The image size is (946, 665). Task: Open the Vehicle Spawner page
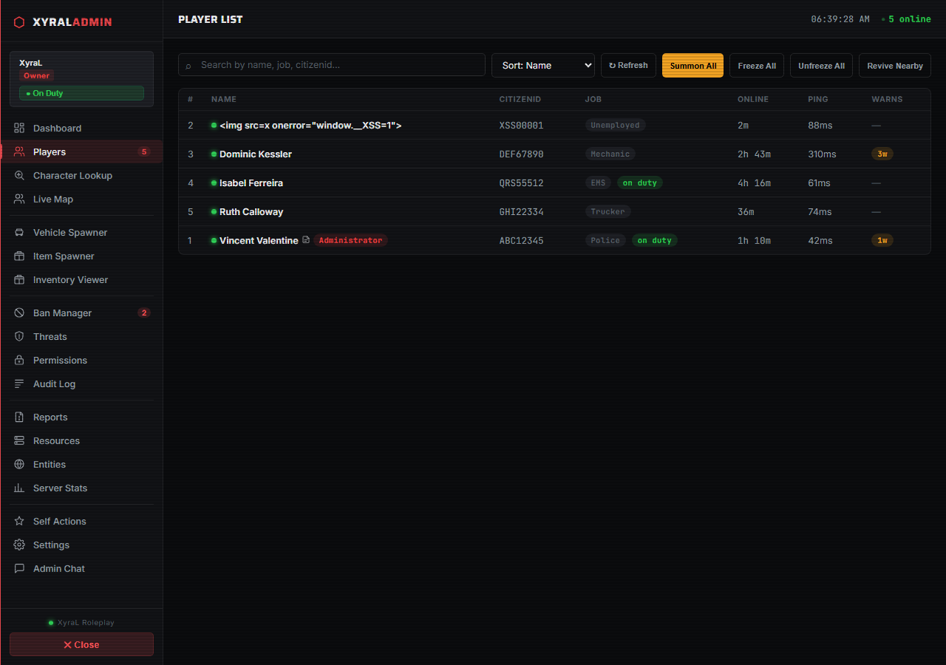[81, 232]
